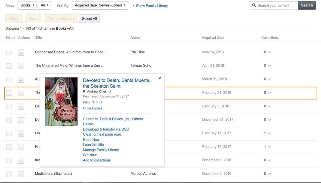
Task: Choose Download & transfer via USB
Action: (106, 129)
